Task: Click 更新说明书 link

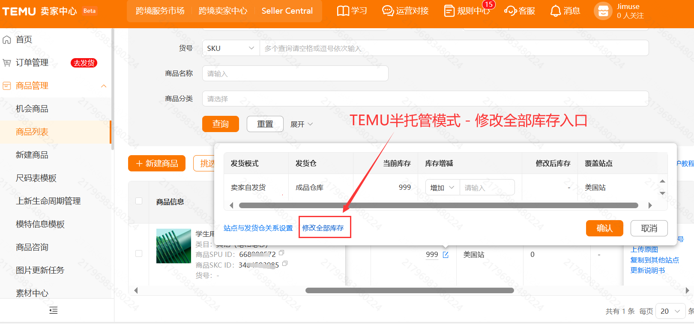Action: [x=648, y=271]
